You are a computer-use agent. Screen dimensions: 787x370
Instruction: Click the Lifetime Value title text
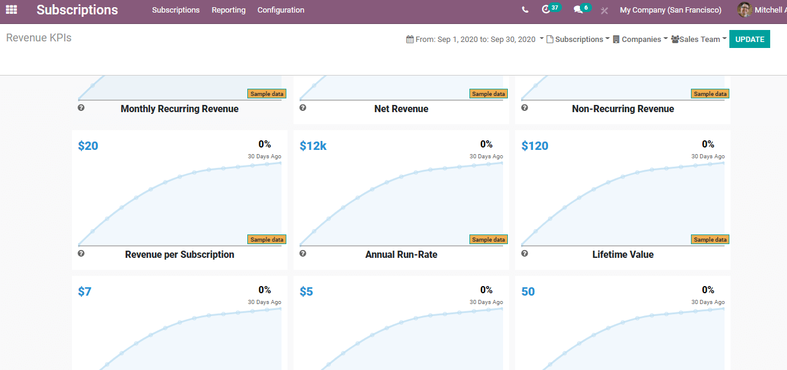623,254
